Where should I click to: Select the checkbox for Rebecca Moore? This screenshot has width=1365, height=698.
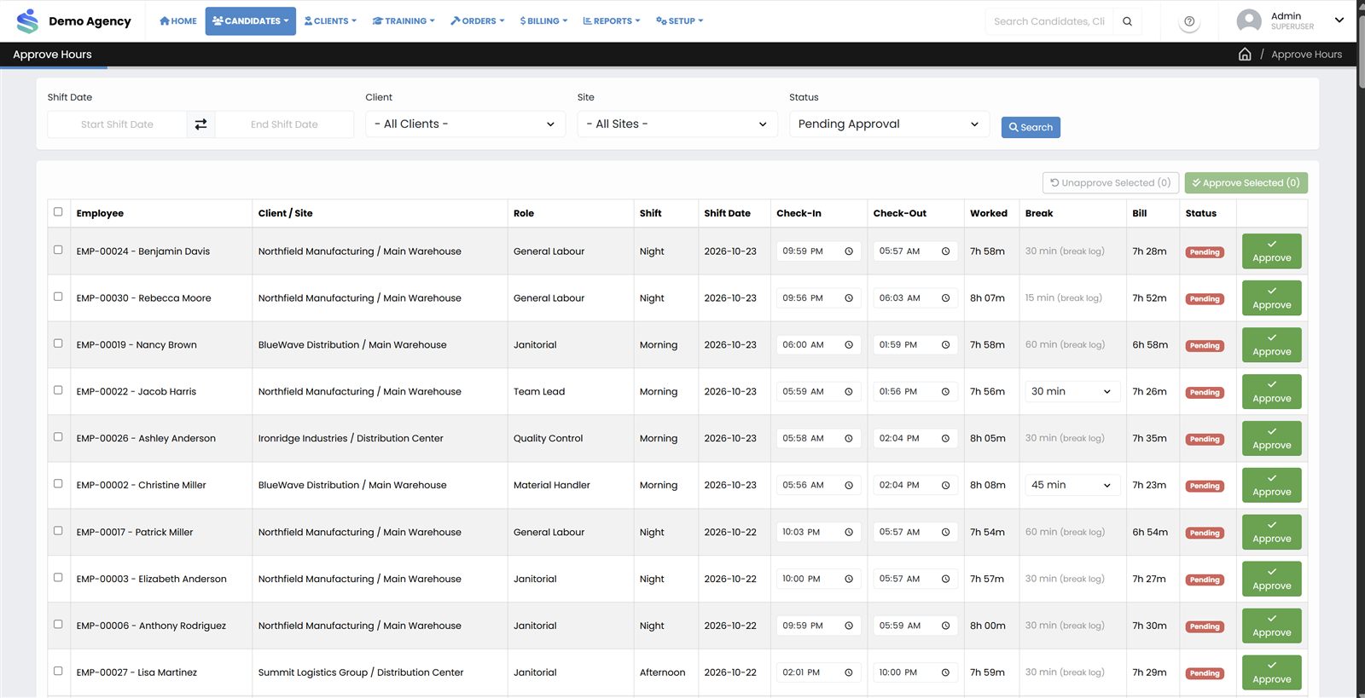pyautogui.click(x=58, y=297)
